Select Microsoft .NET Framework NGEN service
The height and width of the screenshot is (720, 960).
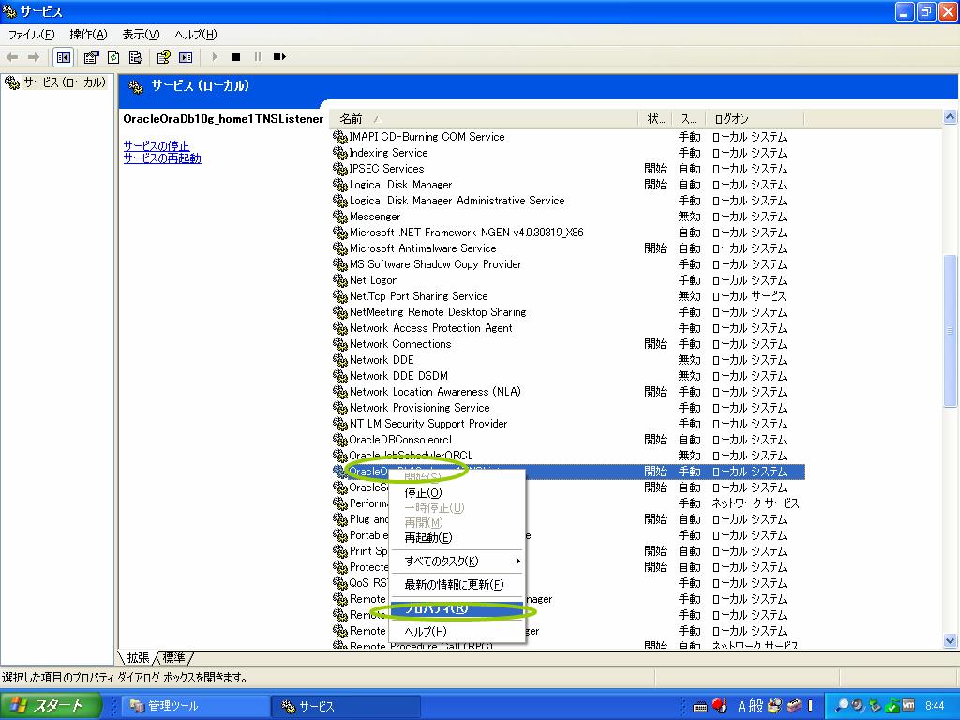click(x=466, y=232)
